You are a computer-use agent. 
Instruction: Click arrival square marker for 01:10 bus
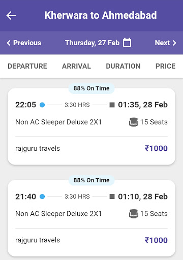pyautogui.click(x=112, y=197)
